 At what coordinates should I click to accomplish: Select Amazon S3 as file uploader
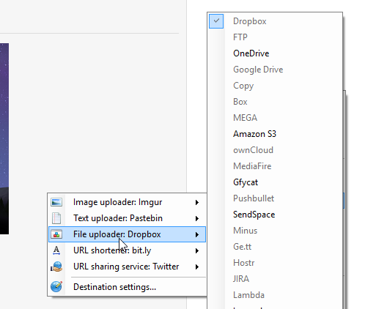[x=275, y=134]
